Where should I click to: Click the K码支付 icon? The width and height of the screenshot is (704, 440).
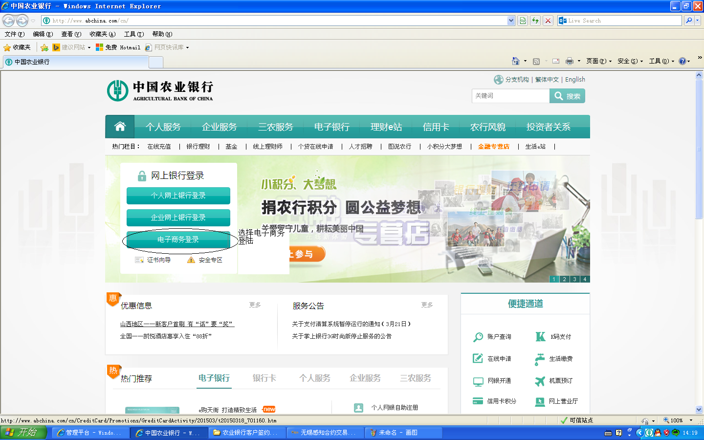coord(540,336)
